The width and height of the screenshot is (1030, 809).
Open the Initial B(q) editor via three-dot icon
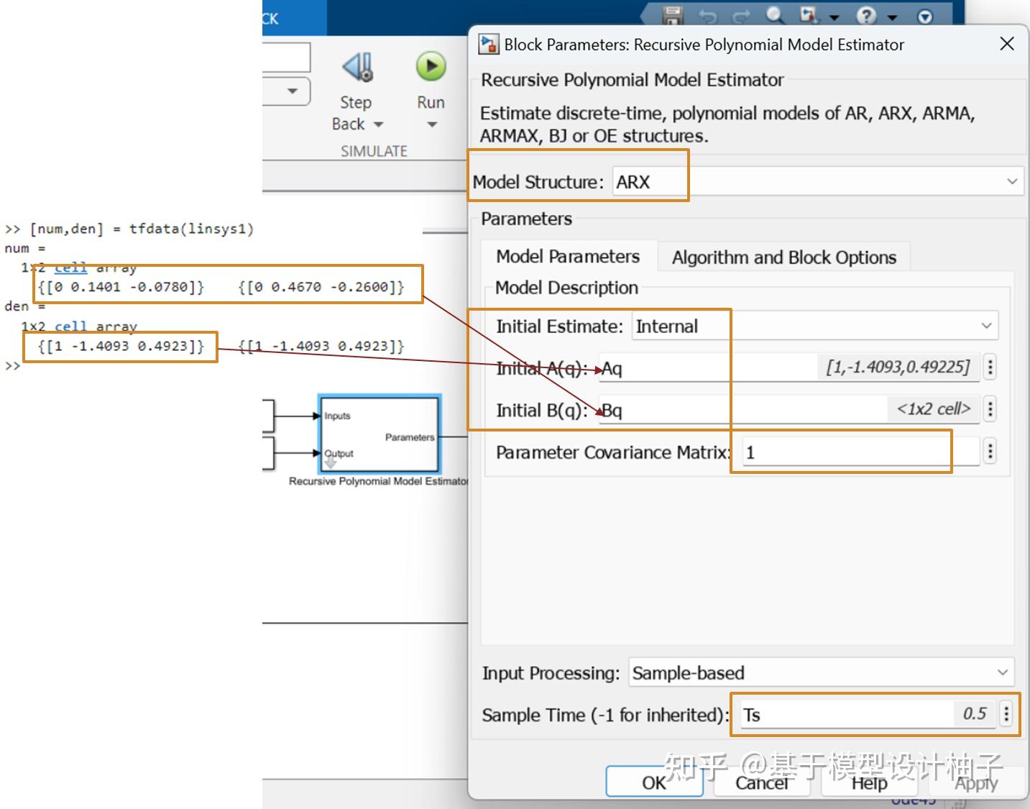(x=990, y=408)
